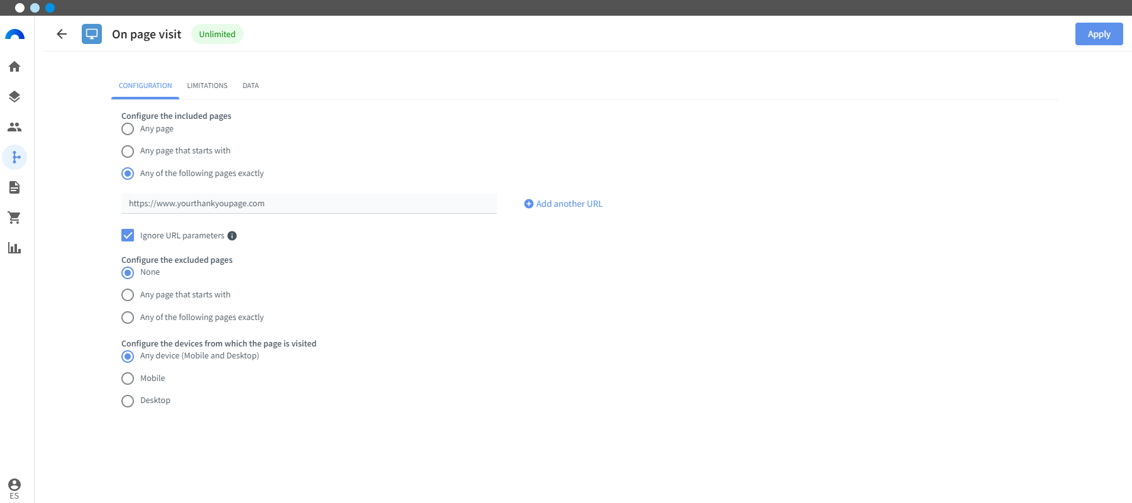Choose the Mobile device option

click(128, 379)
